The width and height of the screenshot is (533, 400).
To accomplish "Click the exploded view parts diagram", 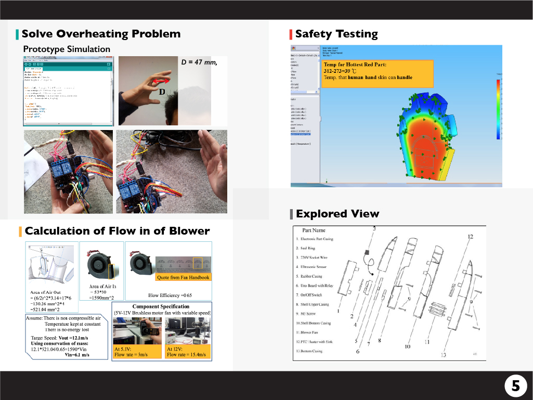I will tap(390, 293).
